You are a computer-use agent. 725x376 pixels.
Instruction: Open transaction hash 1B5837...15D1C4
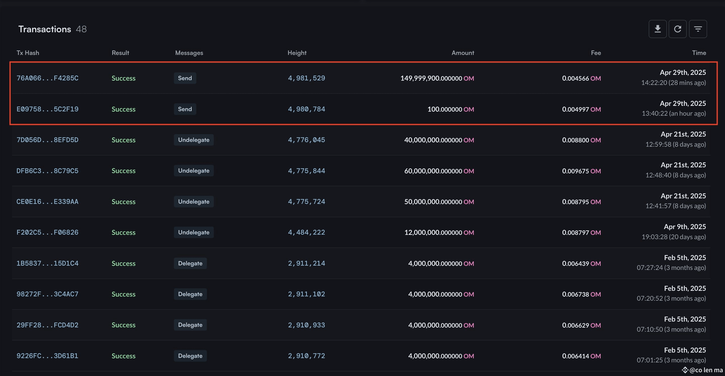(x=47, y=263)
